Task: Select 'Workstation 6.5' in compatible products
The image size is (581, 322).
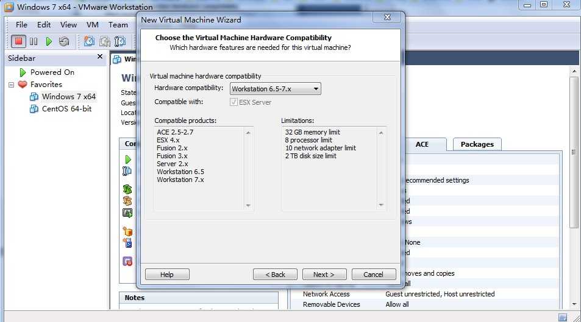Action: (x=180, y=172)
